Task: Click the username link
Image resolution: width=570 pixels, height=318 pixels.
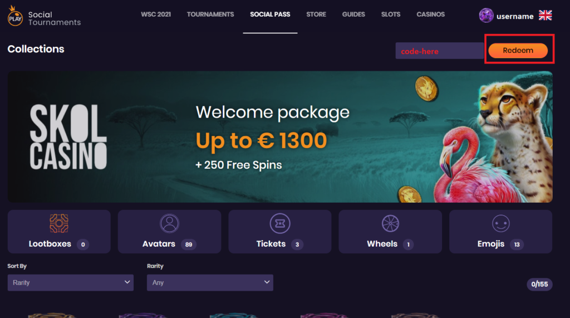Action: click(515, 16)
